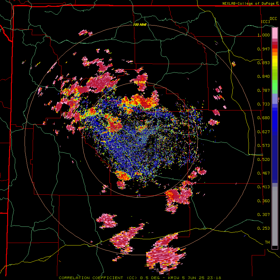Screen dimensions: 280x280
Task: Click the 0.947 legend value
Action: [264, 49]
